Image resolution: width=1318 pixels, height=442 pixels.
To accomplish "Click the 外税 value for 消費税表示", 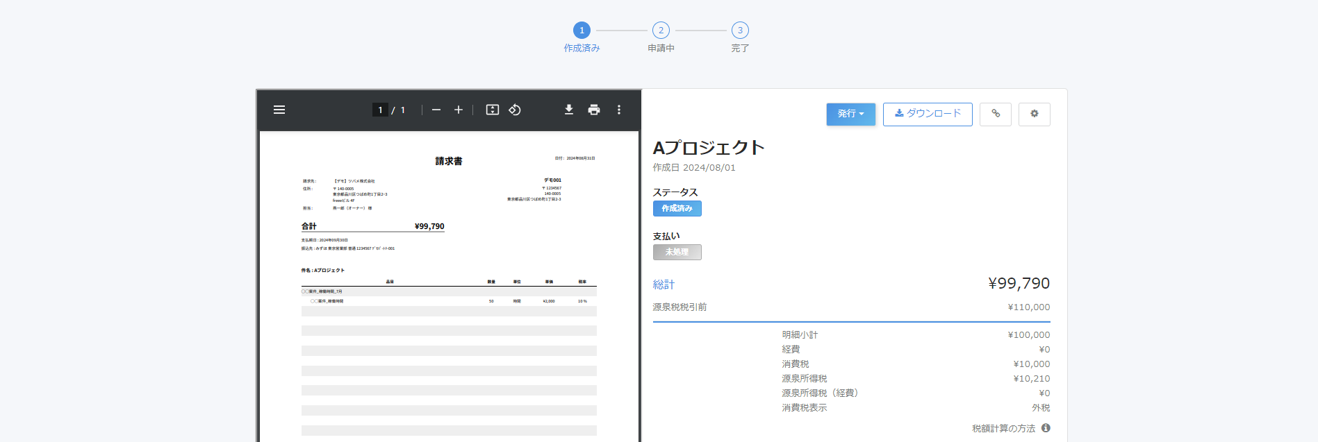I will pos(1041,408).
